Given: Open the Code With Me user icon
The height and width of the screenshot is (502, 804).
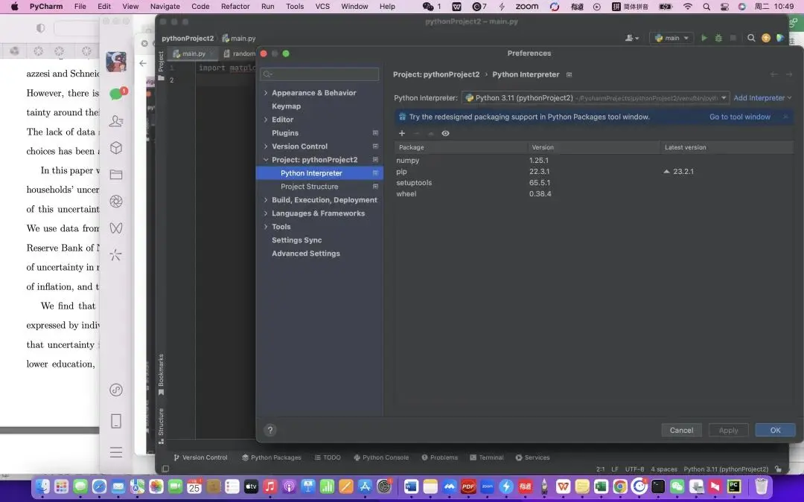Looking at the screenshot, I should [x=632, y=38].
